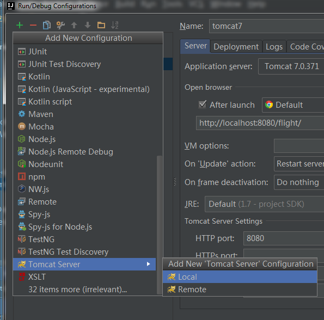The height and width of the screenshot is (320, 324).
Task: Click the Create New Folder icon
Action: coord(101,25)
